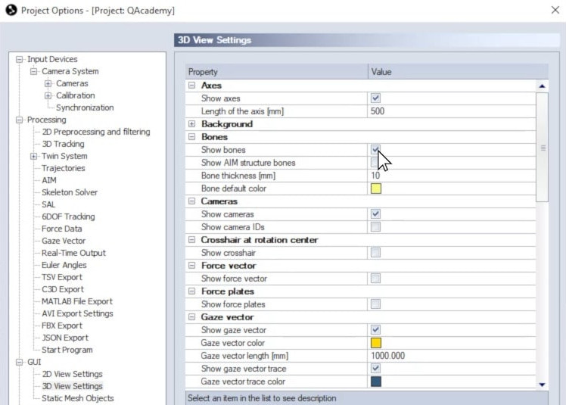Open Static Mesh Objects settings
The image size is (566, 405).
pyautogui.click(x=78, y=398)
